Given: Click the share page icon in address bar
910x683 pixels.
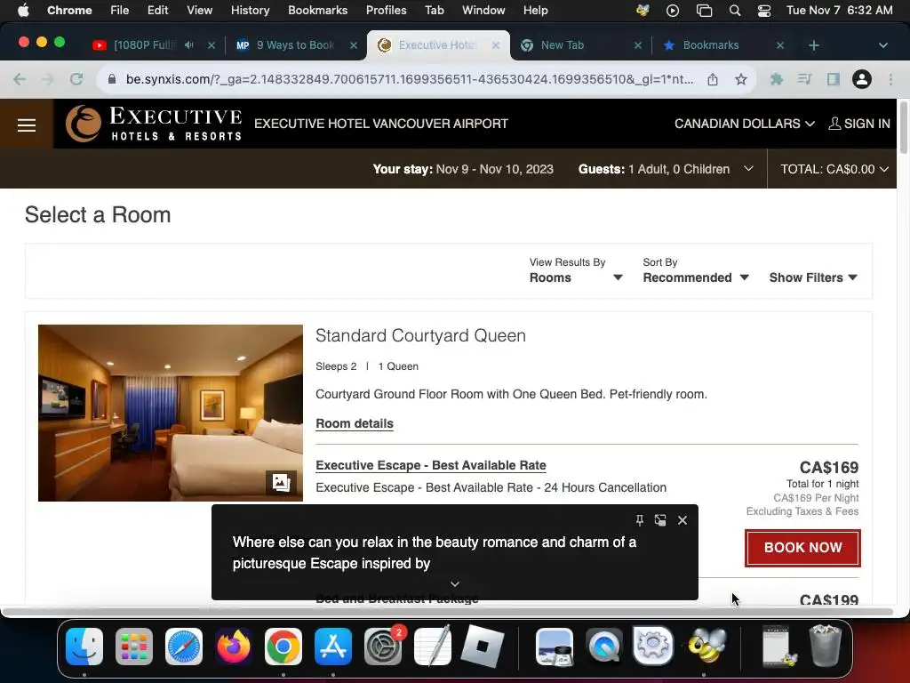Looking at the screenshot, I should pos(713,79).
